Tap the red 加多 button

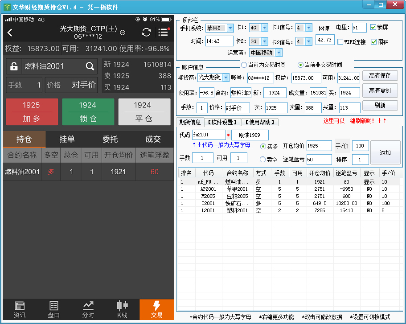pos(32,112)
